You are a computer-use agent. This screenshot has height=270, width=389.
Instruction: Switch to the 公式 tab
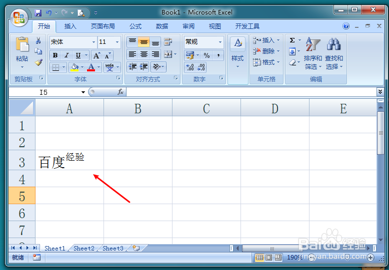coord(135,26)
